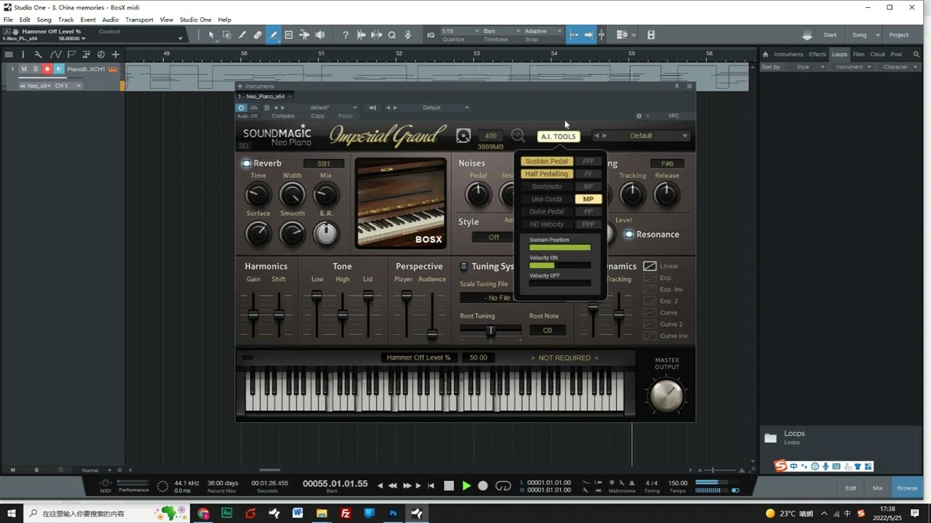Search the browser with magnifier icon
Image resolution: width=931 pixels, height=523 pixels.
tap(918, 54)
